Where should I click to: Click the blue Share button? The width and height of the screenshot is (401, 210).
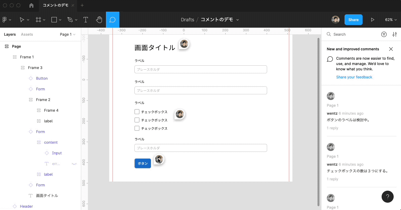(x=353, y=20)
